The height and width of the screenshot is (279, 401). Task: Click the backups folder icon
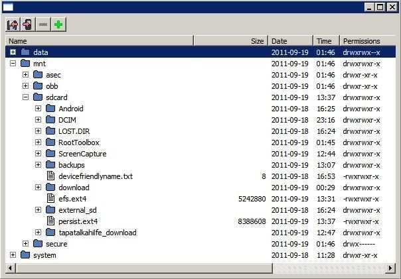coord(50,164)
